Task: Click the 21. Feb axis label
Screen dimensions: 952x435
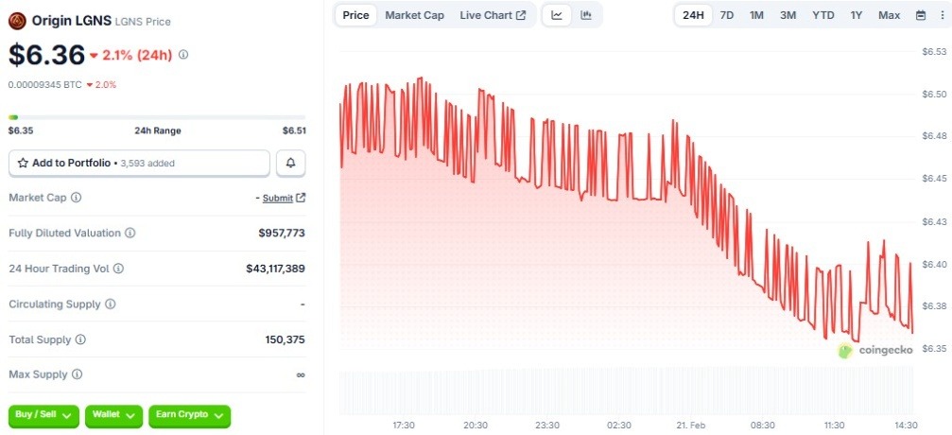Action: [690, 425]
